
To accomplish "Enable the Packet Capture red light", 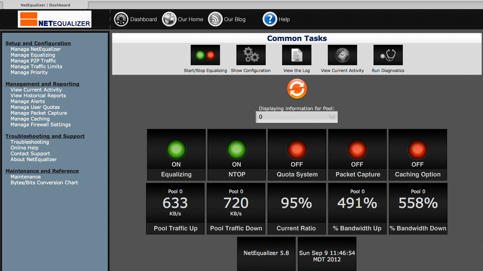I will [357, 149].
